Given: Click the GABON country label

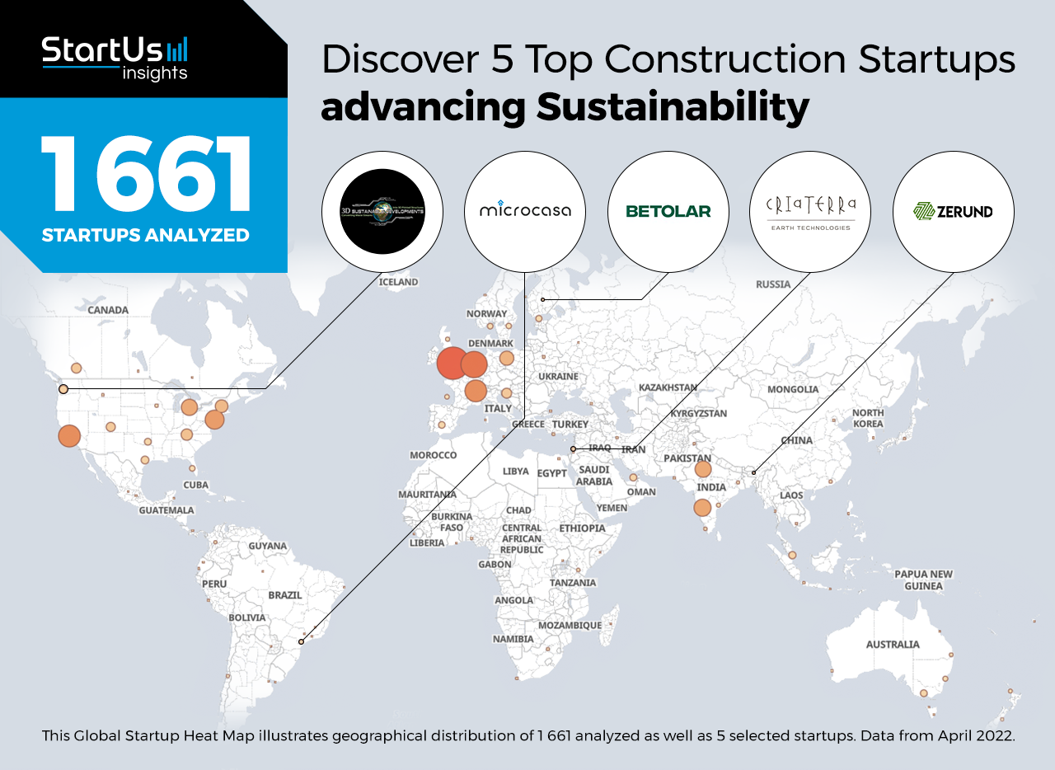Looking at the screenshot, I should pyautogui.click(x=495, y=565).
